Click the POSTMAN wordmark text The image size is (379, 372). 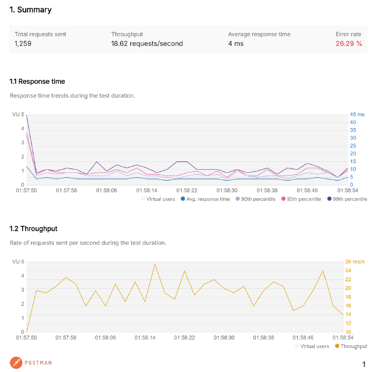click(38, 363)
